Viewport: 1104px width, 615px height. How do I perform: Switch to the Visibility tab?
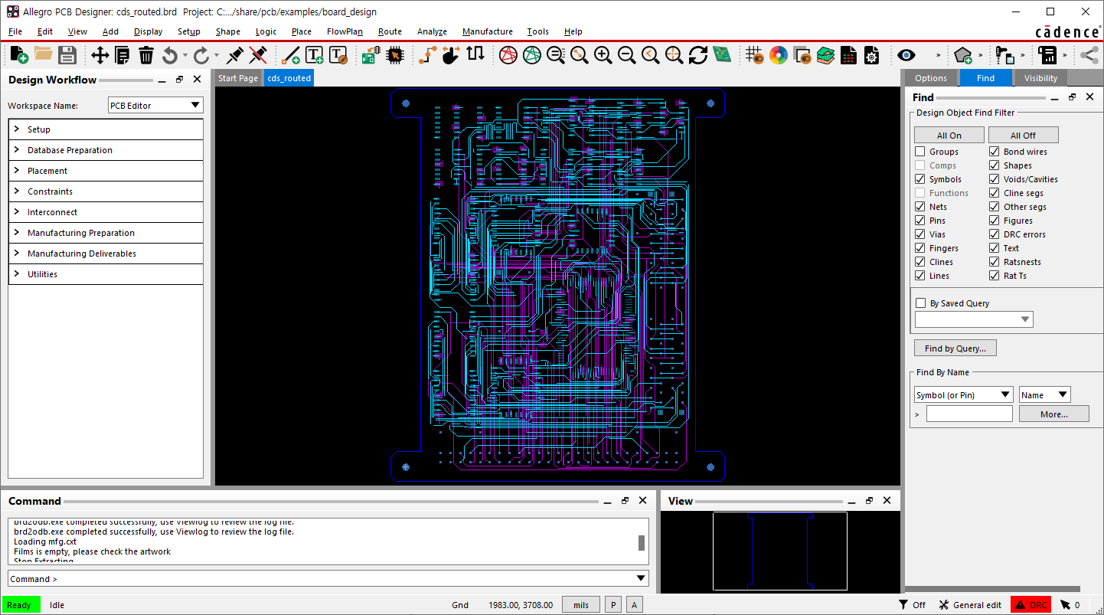pyautogui.click(x=1040, y=78)
